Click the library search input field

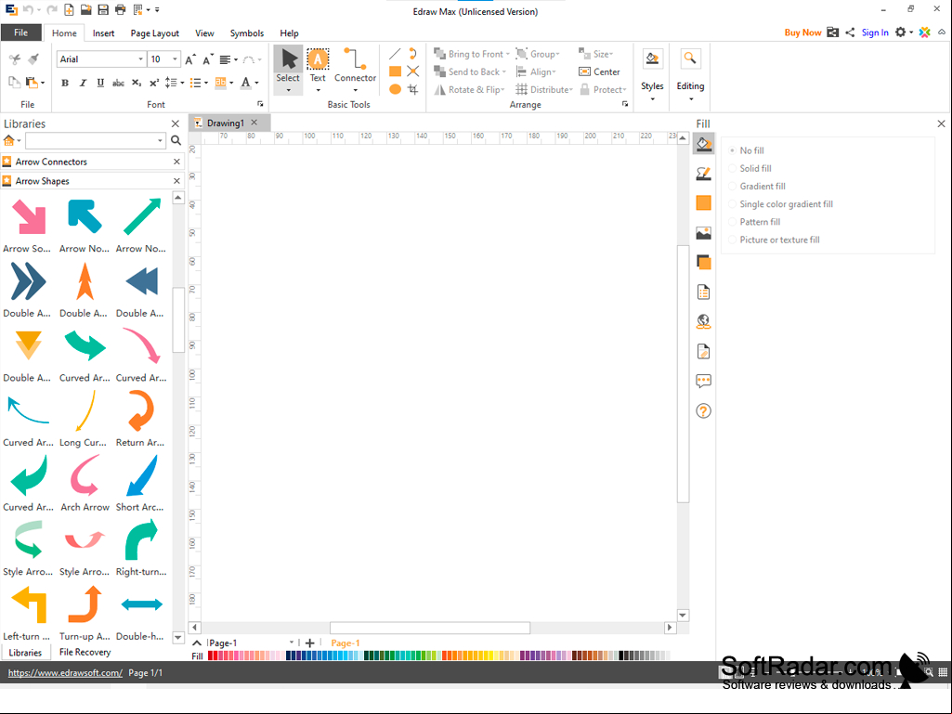click(90, 141)
